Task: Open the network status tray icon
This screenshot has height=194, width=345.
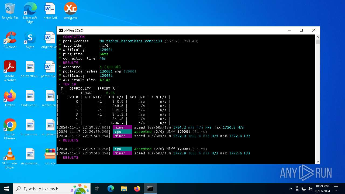Action: tap(304, 189)
